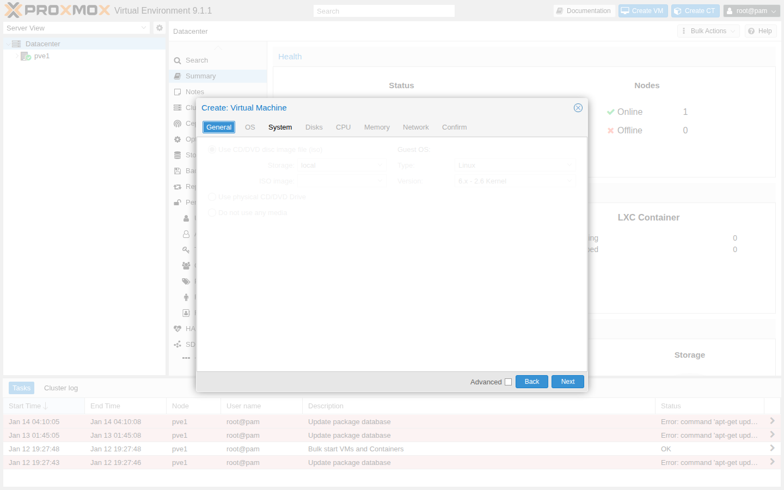Enable the Advanced checkbox in the dialog
Screen dimensions: 784x490
tap(508, 382)
